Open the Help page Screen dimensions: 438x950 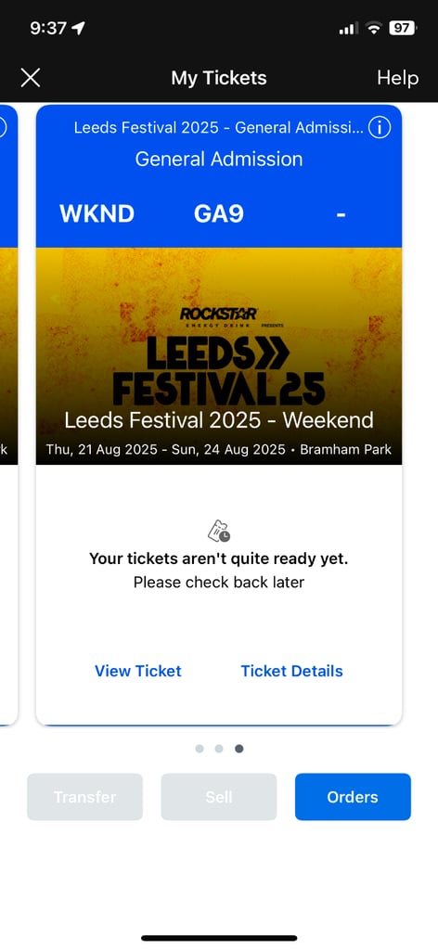(397, 78)
